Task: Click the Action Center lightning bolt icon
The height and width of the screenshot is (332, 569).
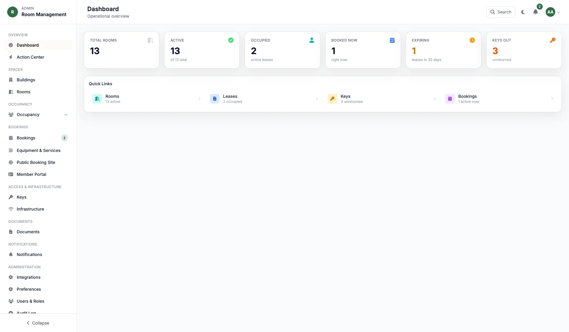Action: [x=11, y=57]
